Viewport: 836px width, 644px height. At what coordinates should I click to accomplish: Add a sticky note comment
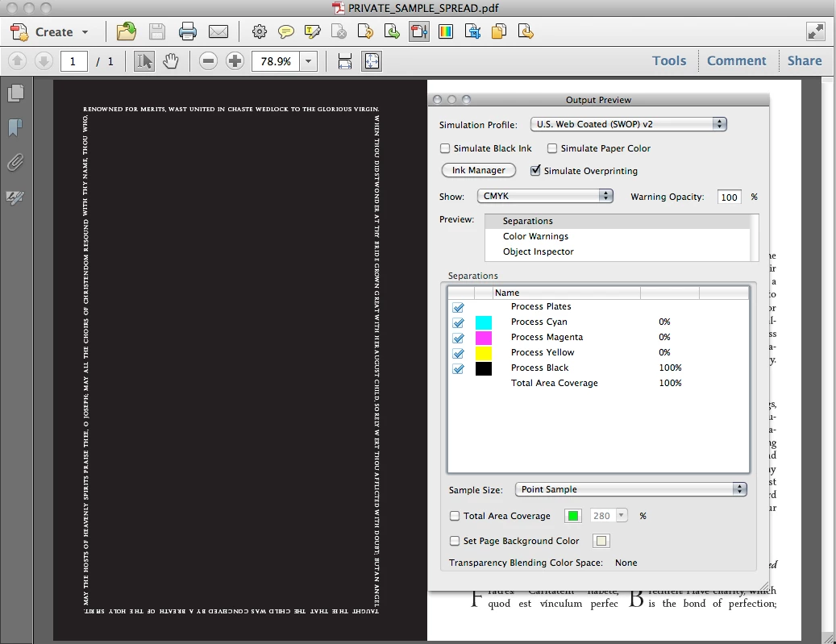pos(285,32)
